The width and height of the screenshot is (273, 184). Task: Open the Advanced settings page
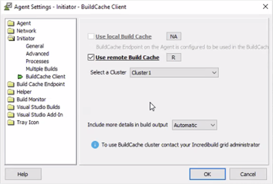tap(37, 54)
